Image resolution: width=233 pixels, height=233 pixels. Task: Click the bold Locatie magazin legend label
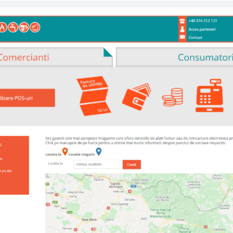pyautogui.click(x=82, y=155)
